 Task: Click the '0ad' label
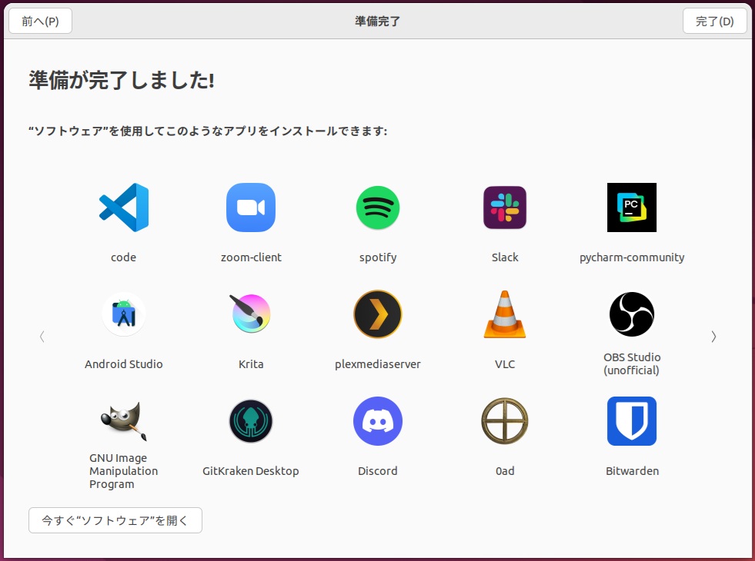[505, 470]
